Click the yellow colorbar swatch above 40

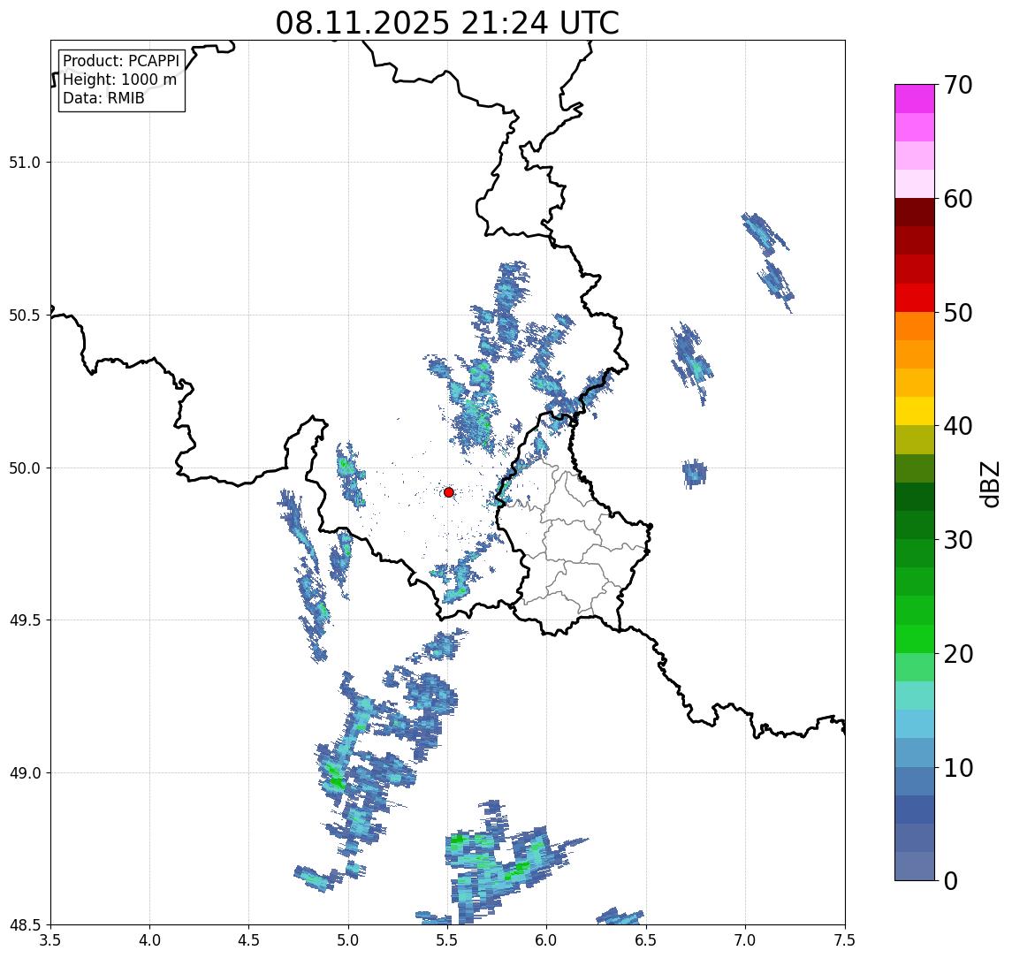(915, 411)
